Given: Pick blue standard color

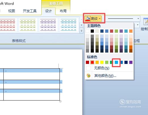Looking at the screenshot, I should [x=122, y=62].
